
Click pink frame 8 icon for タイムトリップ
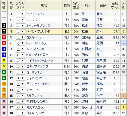tap(4, 113)
